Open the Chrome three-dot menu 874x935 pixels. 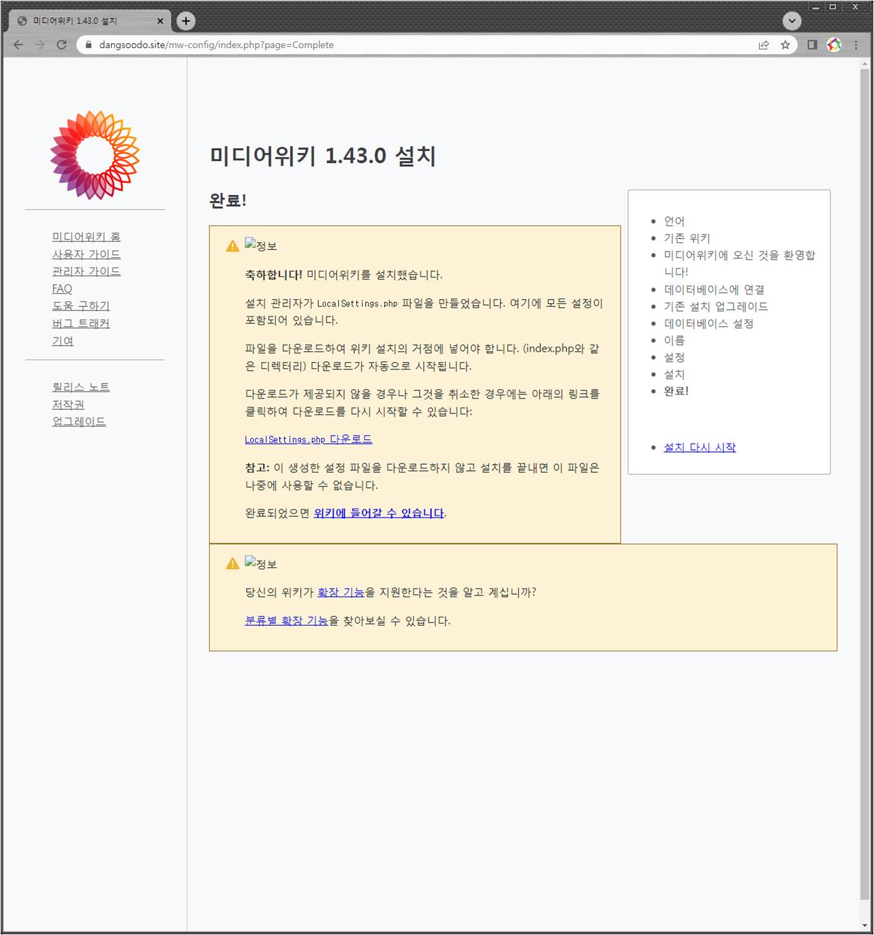pos(856,45)
